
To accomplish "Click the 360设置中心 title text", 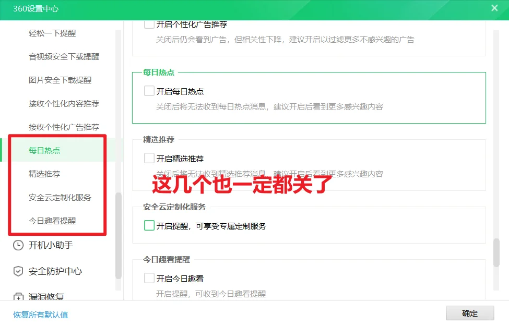I will [35, 9].
